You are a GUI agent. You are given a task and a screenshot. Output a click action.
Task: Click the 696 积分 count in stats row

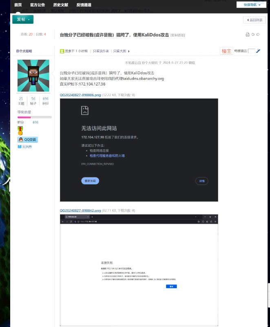tap(46, 101)
